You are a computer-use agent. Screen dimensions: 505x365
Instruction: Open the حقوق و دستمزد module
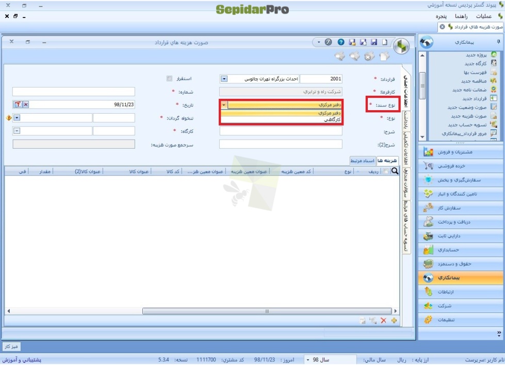(x=461, y=264)
